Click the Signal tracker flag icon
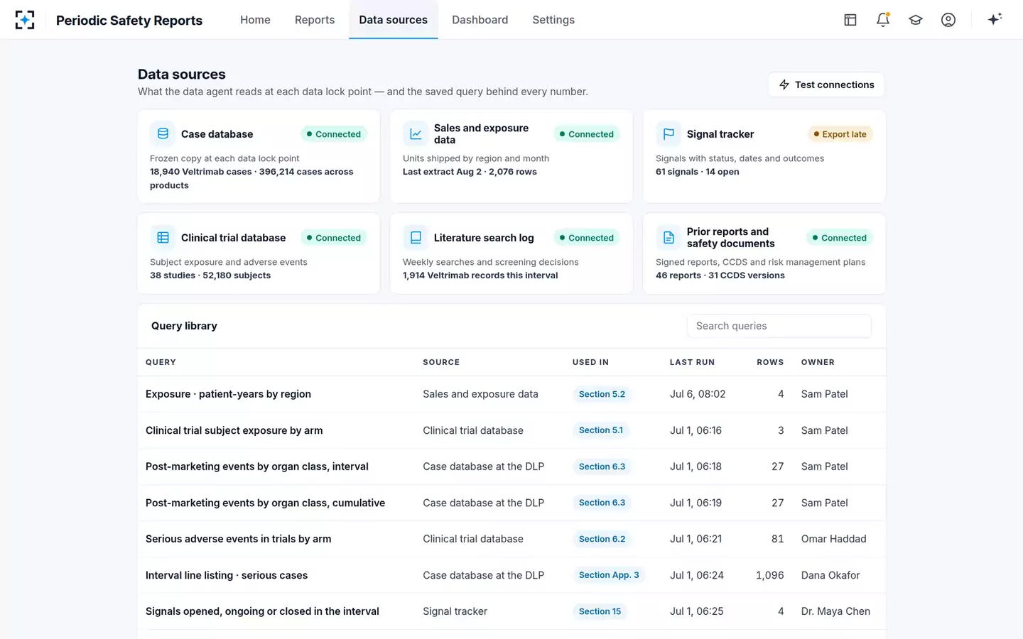The image size is (1023, 639). point(669,133)
